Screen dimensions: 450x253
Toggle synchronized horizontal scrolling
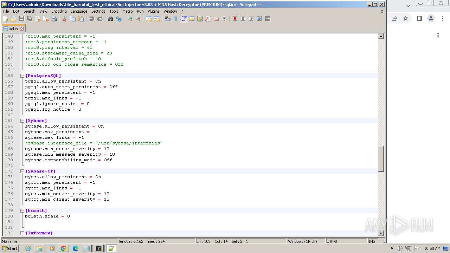click(x=157, y=19)
